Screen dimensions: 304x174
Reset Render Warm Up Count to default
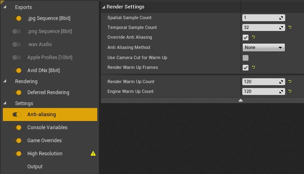(x=290, y=81)
